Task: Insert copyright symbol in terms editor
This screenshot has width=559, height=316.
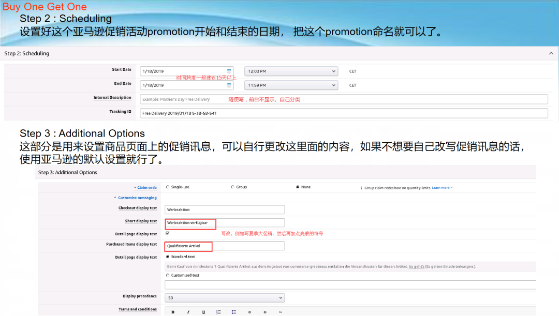Action: pyautogui.click(x=249, y=312)
